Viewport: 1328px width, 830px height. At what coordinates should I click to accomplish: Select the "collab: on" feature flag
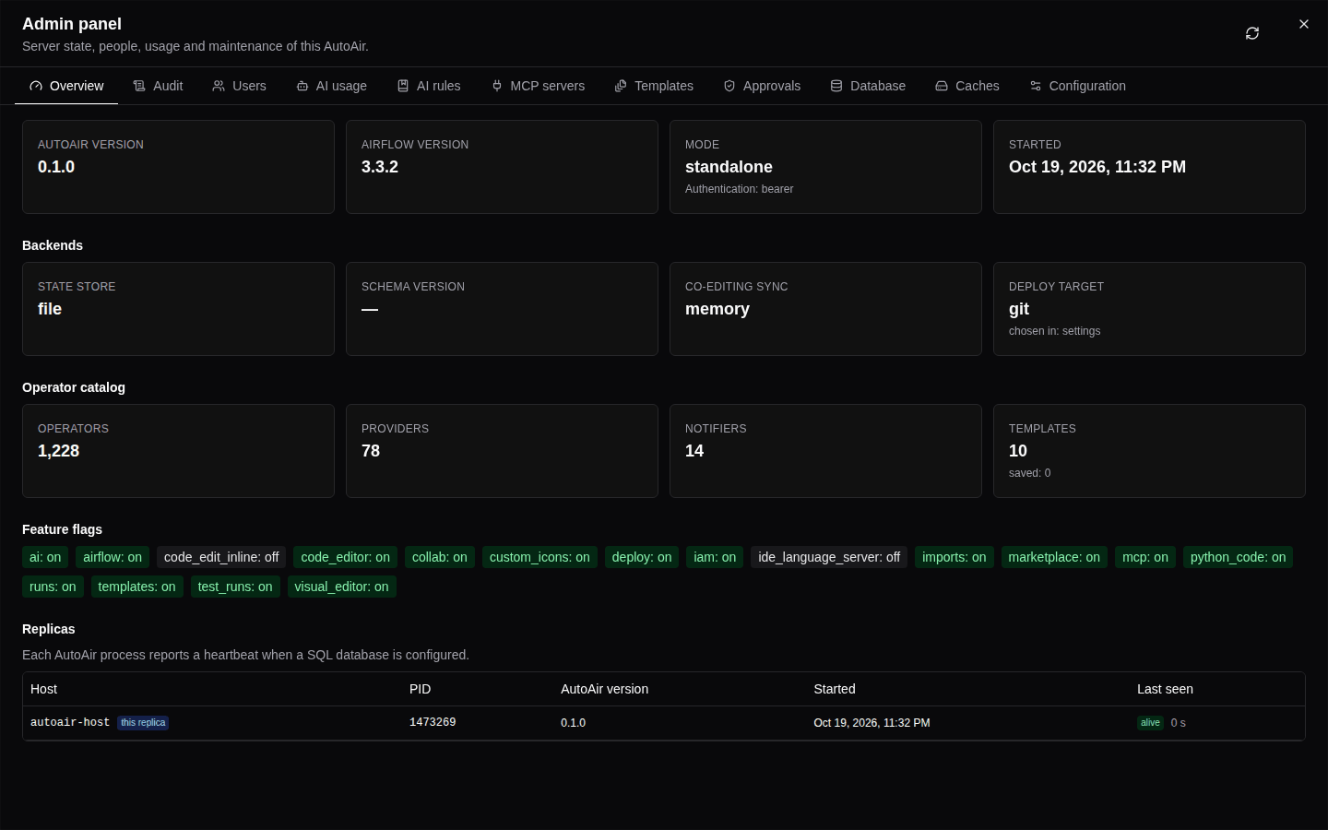(440, 557)
